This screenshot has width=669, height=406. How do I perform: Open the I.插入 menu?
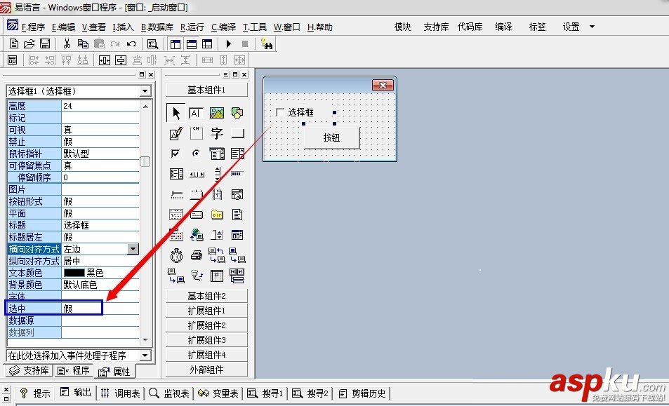click(x=124, y=27)
